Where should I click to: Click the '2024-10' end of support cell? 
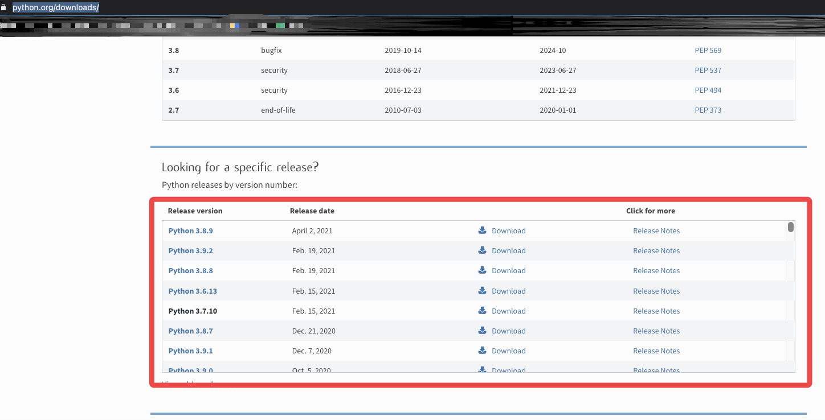pos(553,50)
